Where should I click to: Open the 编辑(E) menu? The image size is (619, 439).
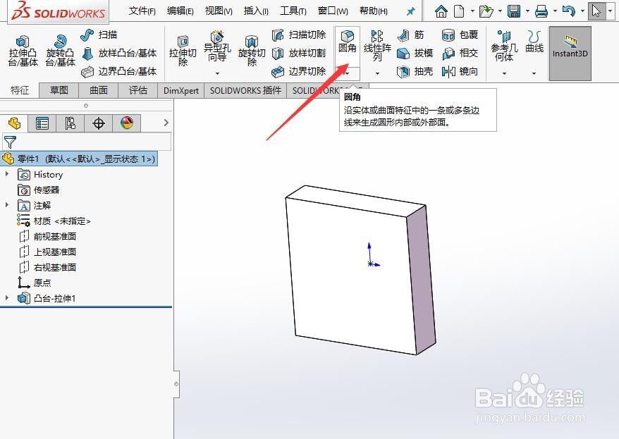click(x=180, y=11)
